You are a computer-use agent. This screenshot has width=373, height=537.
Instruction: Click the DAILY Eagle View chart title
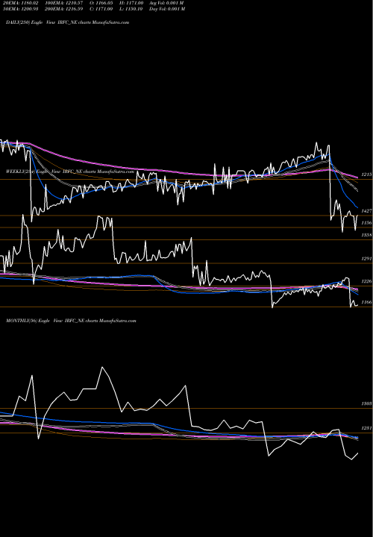tap(68, 22)
